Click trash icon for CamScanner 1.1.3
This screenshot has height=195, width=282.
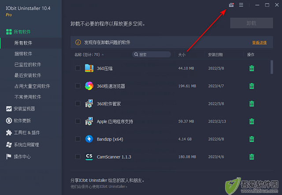[x=252, y=157]
